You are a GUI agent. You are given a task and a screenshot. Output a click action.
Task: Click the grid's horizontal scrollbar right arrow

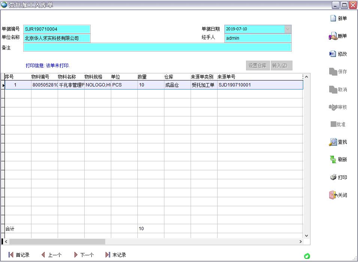[300, 242]
